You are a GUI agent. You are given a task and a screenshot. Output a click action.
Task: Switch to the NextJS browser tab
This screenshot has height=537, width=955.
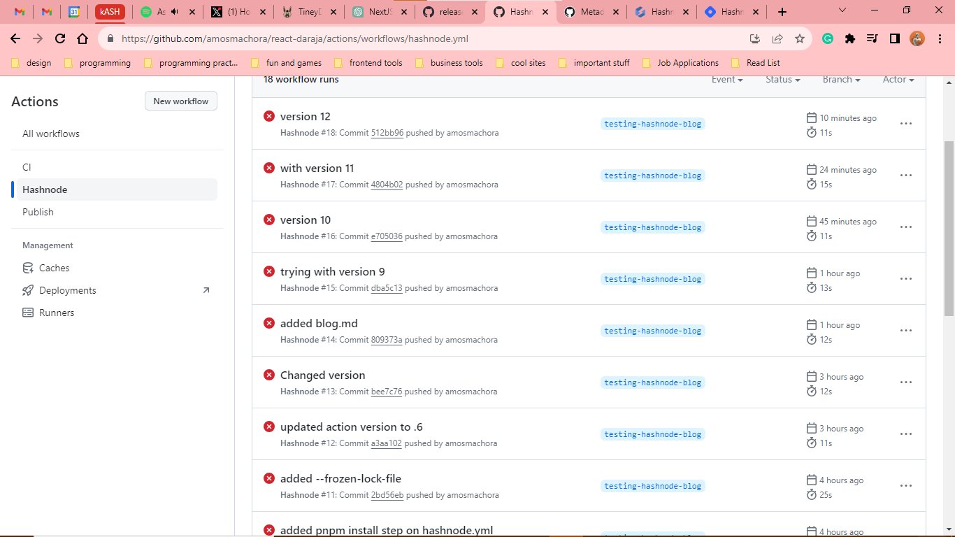point(378,12)
